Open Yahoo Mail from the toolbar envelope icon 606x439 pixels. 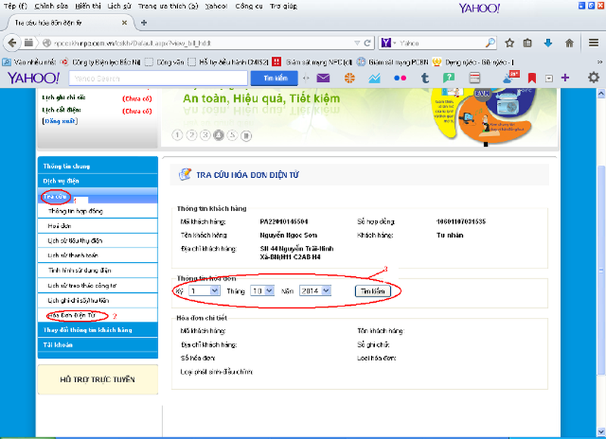[x=323, y=77]
